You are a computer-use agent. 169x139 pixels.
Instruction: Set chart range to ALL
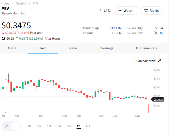tap(88, 126)
